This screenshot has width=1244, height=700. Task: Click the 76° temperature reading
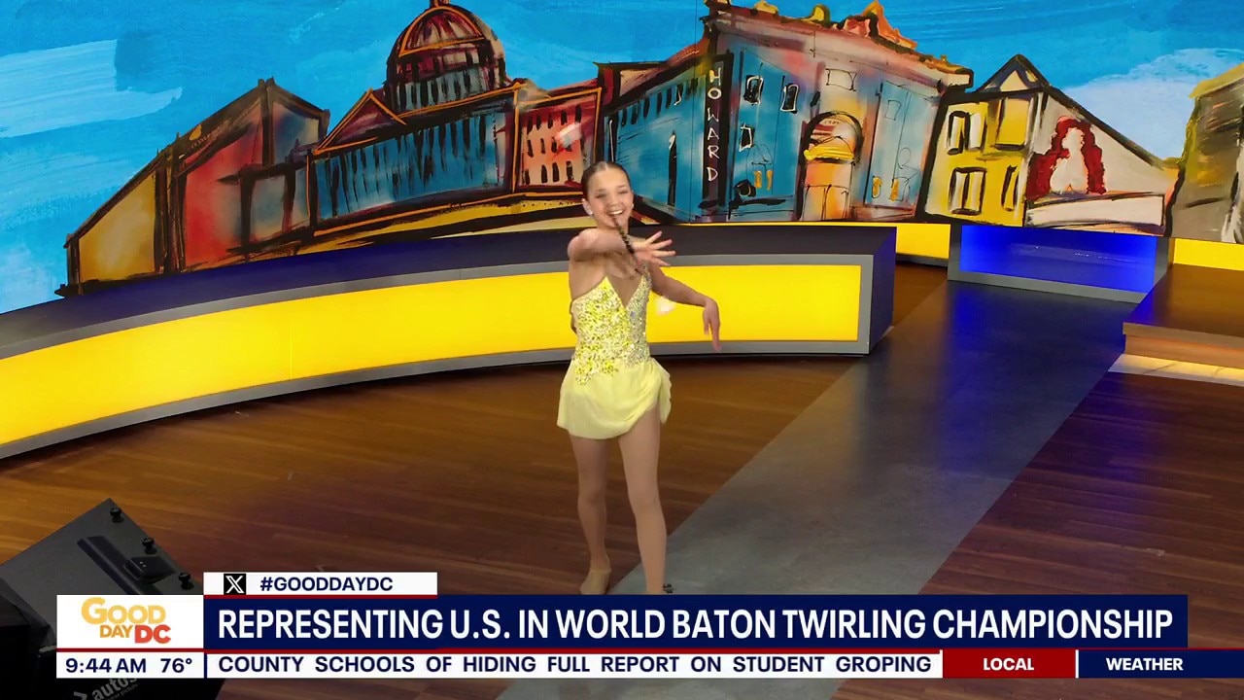(177, 666)
